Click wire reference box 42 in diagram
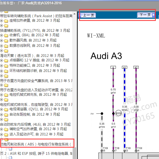 (x=136, y=67)
